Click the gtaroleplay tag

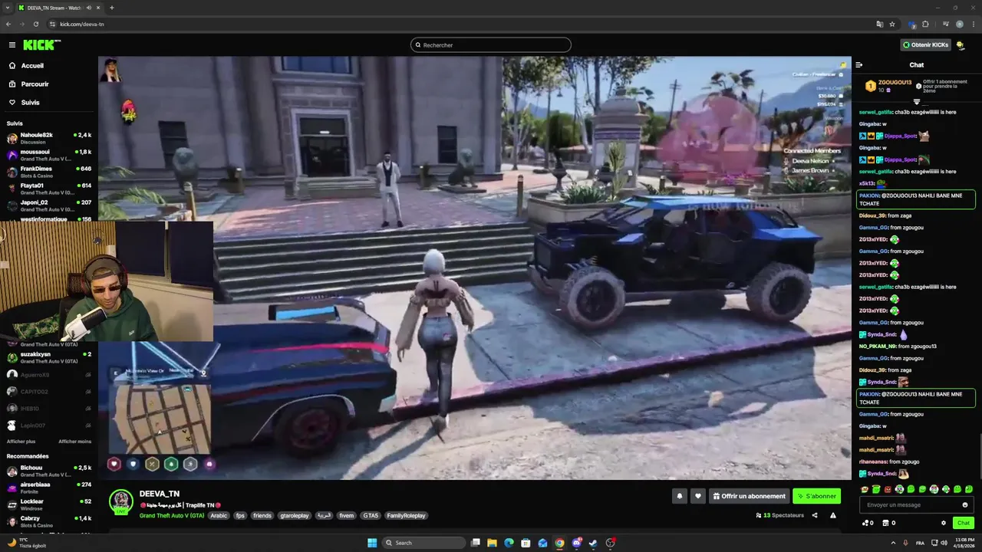tap(293, 516)
